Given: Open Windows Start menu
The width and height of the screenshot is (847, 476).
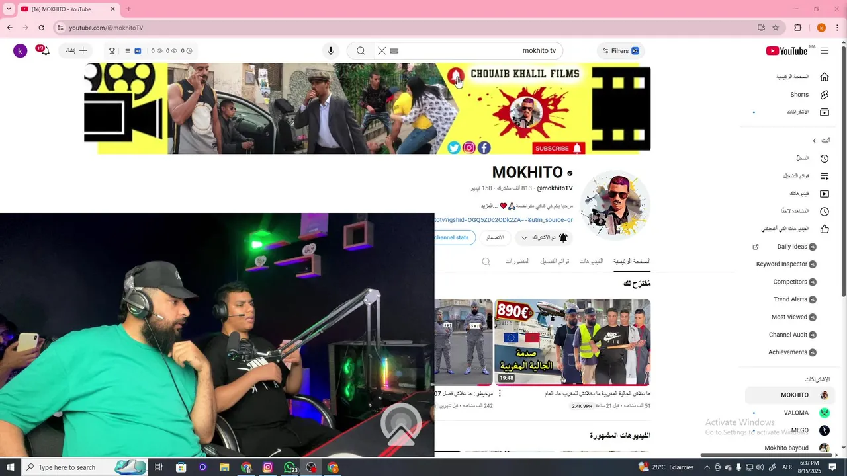Looking at the screenshot, I should coord(10,467).
